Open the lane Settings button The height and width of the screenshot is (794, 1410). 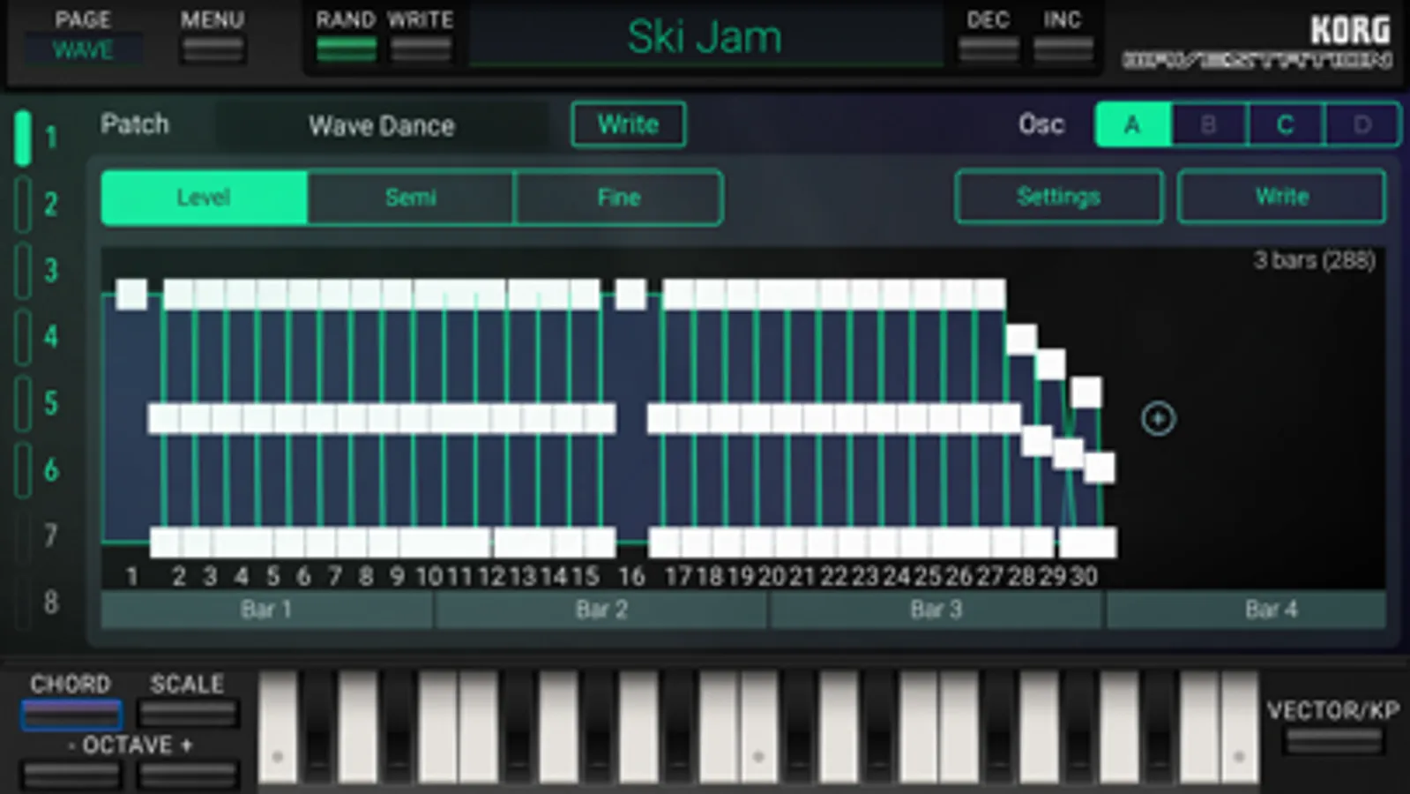click(1058, 197)
